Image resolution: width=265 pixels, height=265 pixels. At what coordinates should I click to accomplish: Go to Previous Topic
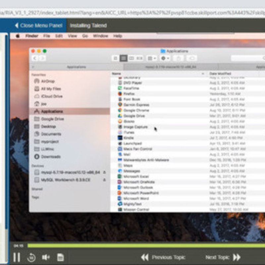point(163,257)
